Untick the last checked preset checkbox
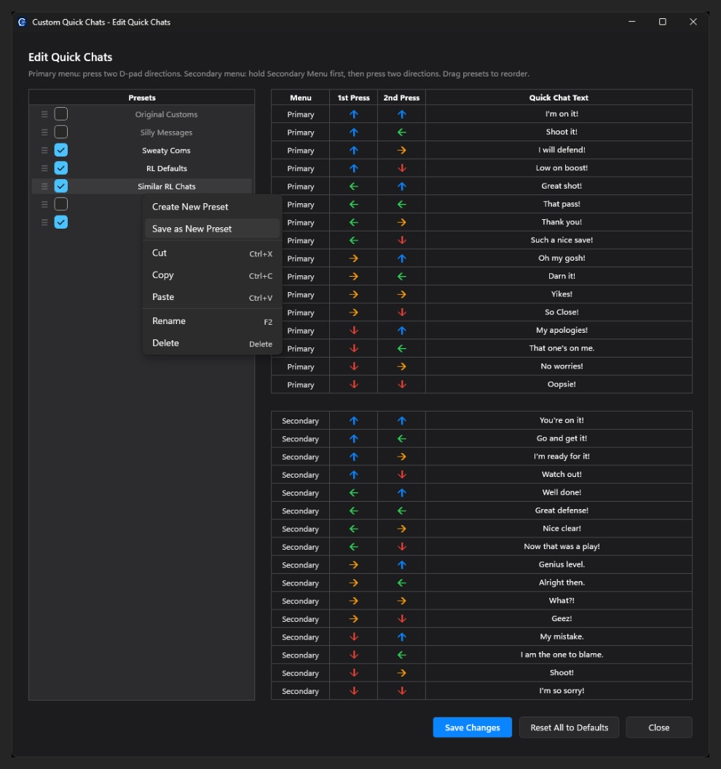 61,222
